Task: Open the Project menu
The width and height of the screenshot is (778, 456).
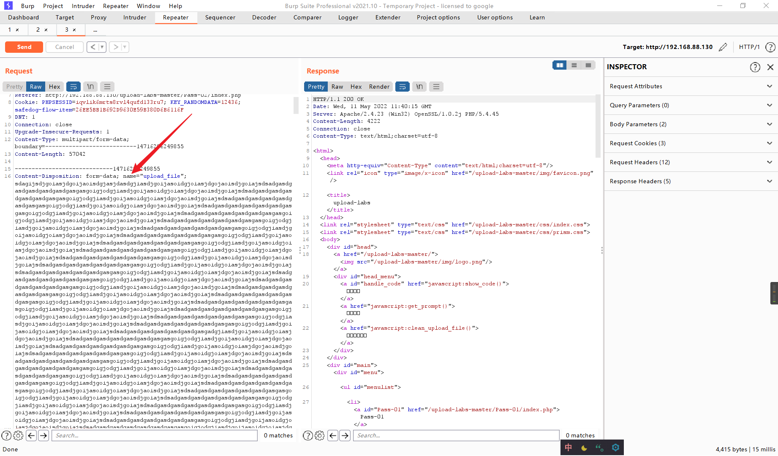Action: pyautogui.click(x=53, y=6)
